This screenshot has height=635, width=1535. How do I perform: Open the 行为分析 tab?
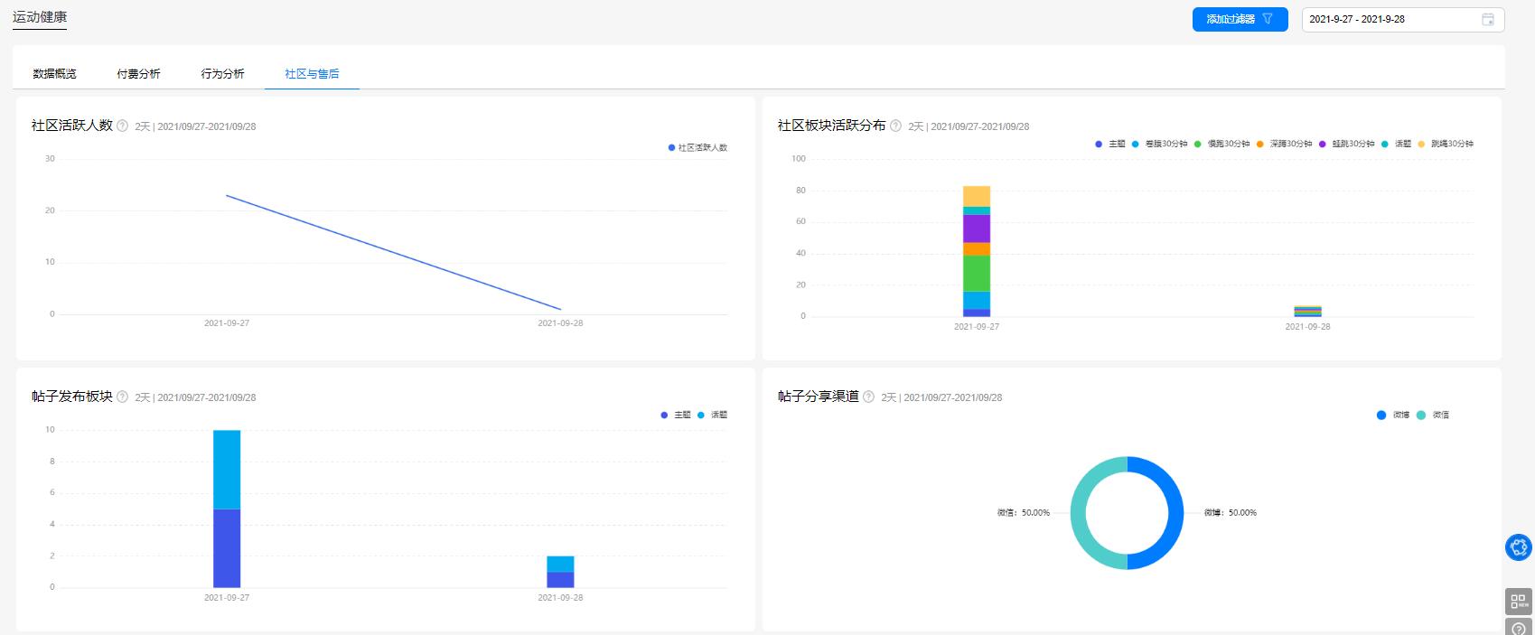pos(222,74)
